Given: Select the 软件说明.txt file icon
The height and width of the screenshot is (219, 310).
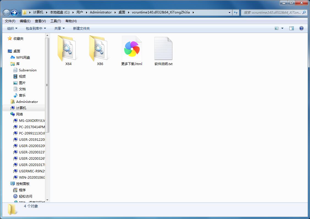Looking at the screenshot, I should 163,48.
